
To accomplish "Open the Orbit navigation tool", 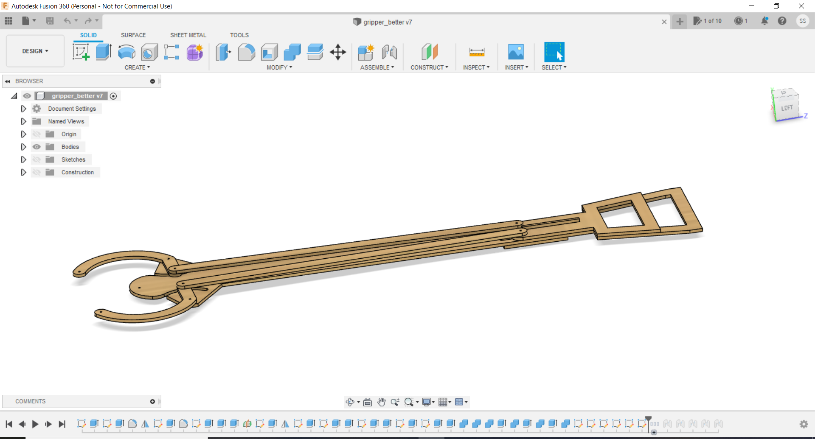I will click(350, 402).
